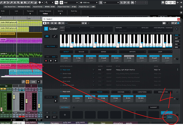Select the SCALES tab
Screen dimensions: 183x125
tap(81, 52)
